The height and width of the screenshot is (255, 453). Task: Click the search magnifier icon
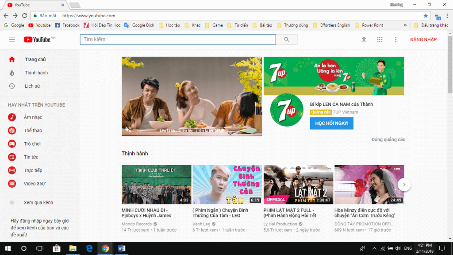pyautogui.click(x=286, y=39)
